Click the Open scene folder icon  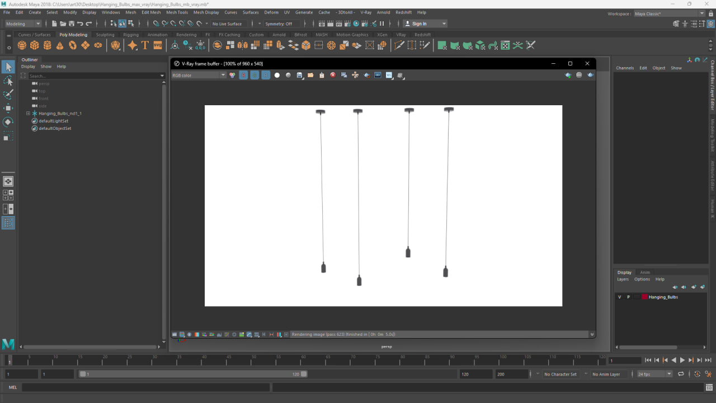(63, 24)
